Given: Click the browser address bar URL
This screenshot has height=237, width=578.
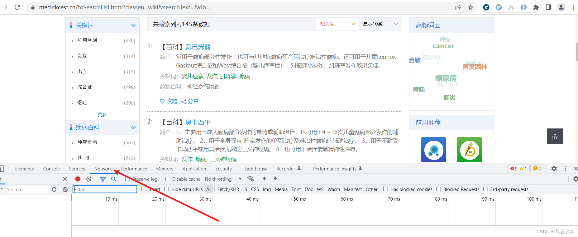Looking at the screenshot, I should click(x=124, y=7).
